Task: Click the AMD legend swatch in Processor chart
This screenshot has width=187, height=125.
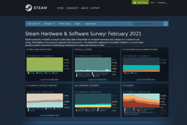Action: coord(125,73)
